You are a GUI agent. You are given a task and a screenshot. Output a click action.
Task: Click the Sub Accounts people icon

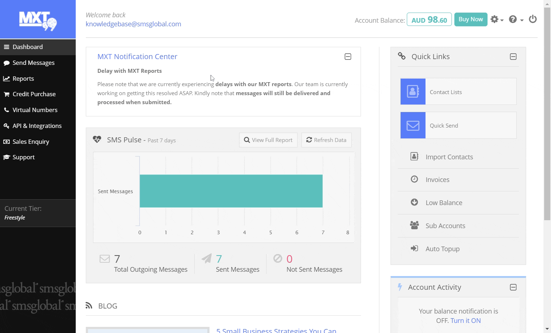pyautogui.click(x=414, y=225)
